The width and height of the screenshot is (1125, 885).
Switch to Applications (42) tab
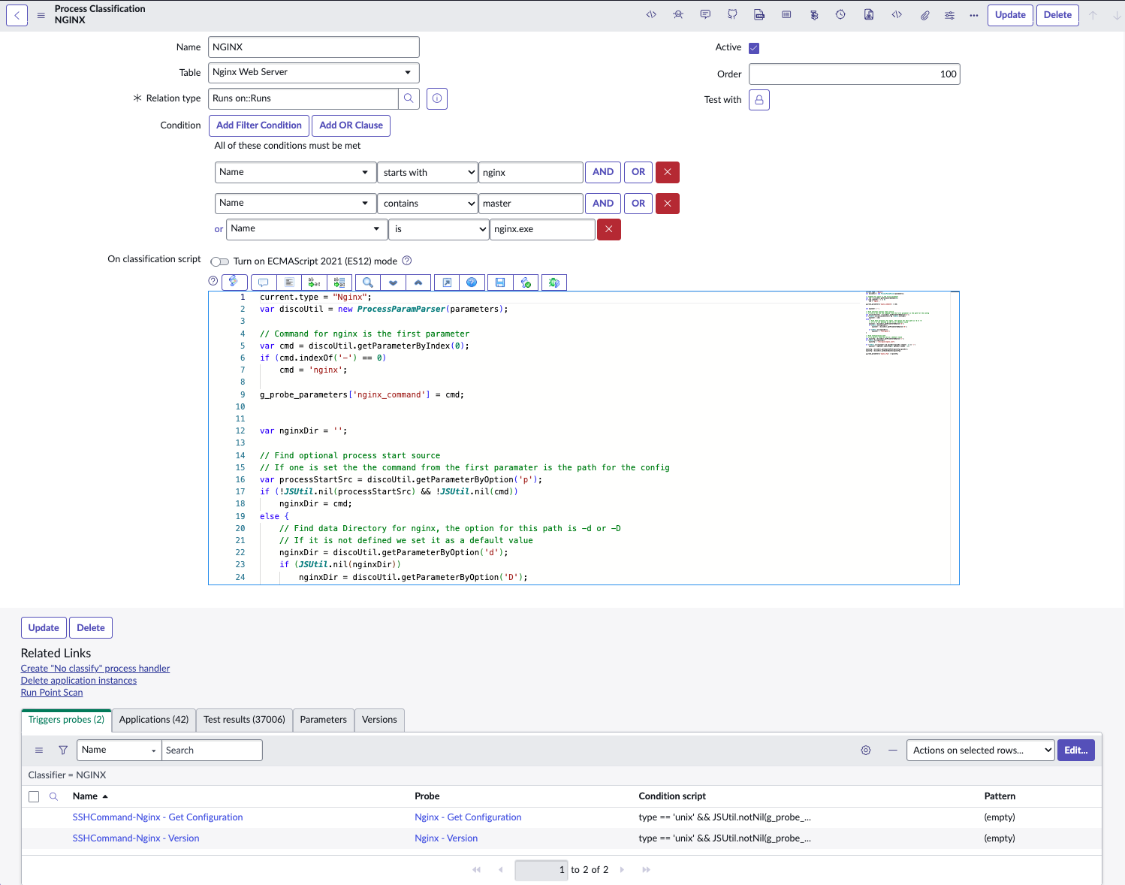154,720
